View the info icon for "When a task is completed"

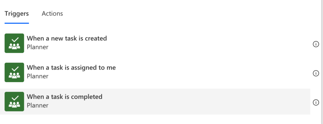pyautogui.click(x=316, y=102)
